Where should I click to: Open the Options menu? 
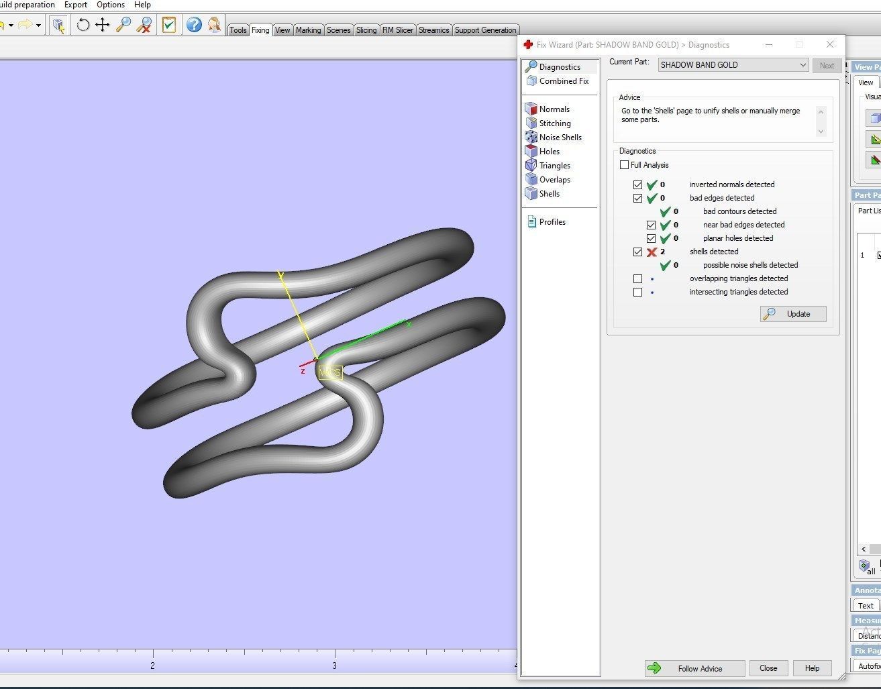[x=111, y=5]
